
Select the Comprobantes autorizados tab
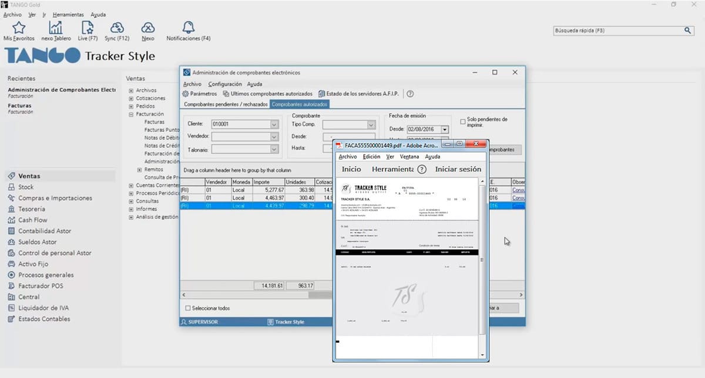tap(300, 104)
